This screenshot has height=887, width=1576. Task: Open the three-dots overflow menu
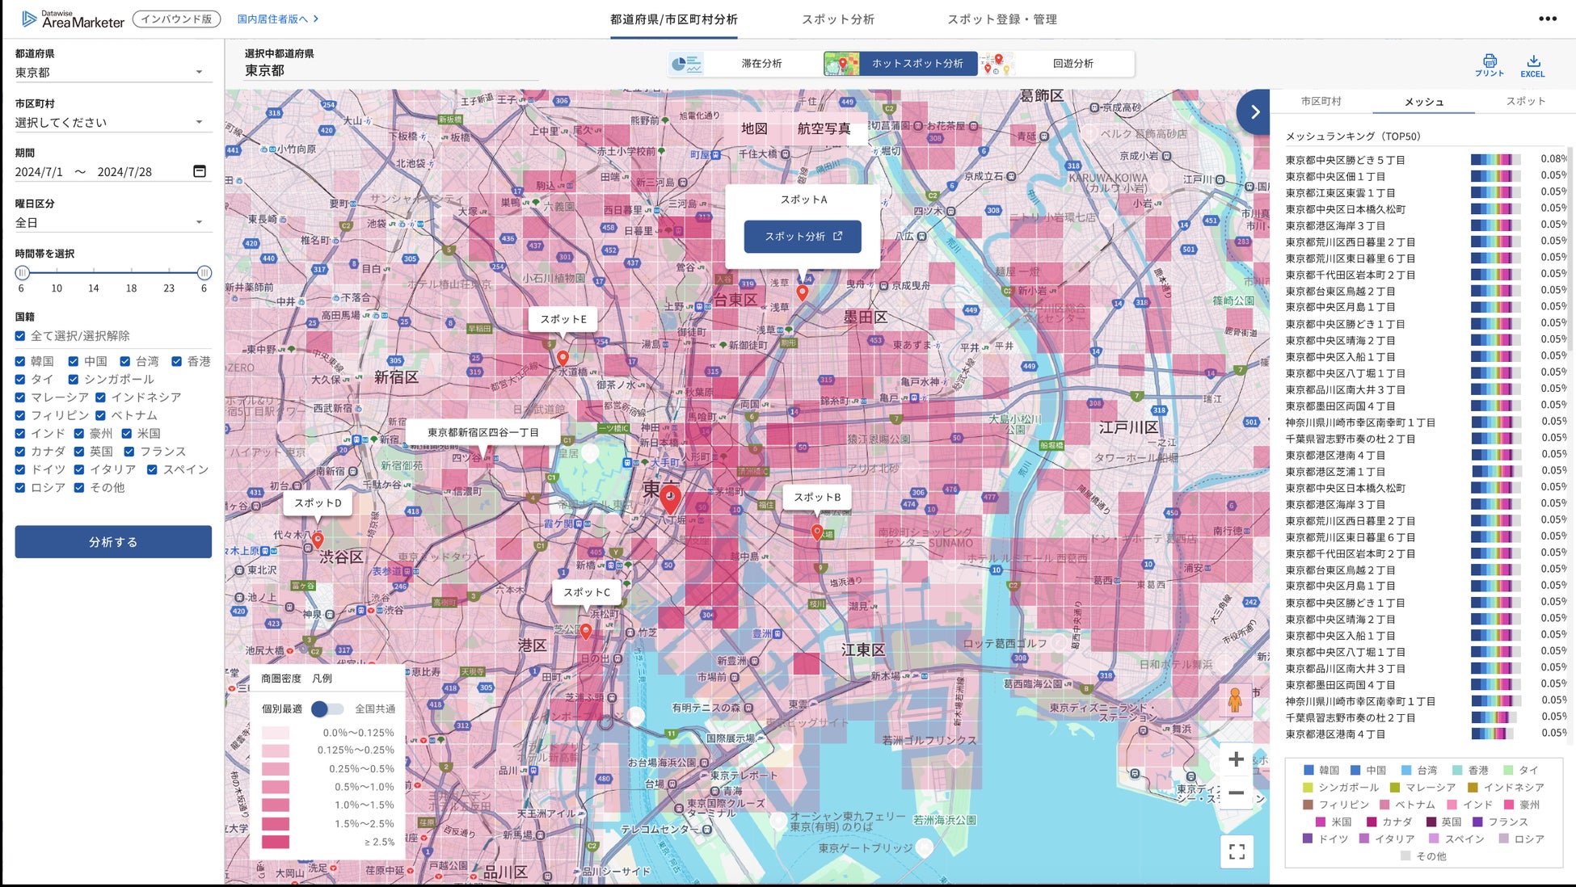point(1547,19)
